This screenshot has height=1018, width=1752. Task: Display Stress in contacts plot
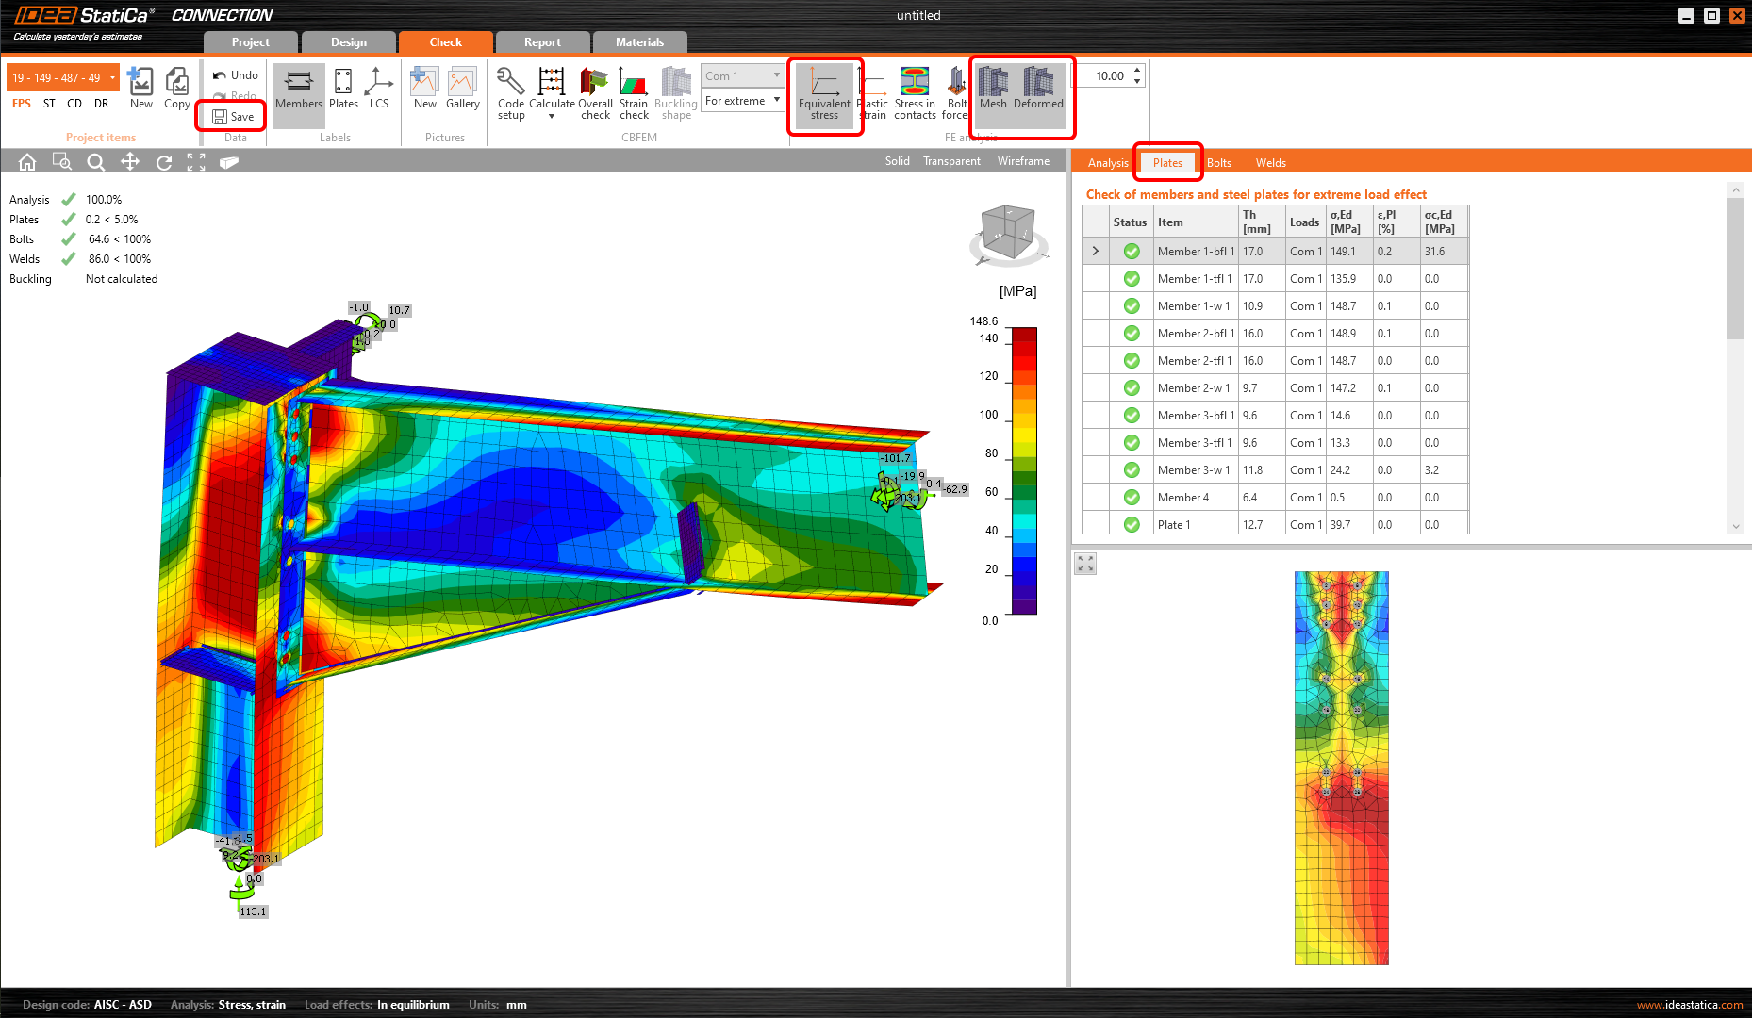point(915,92)
